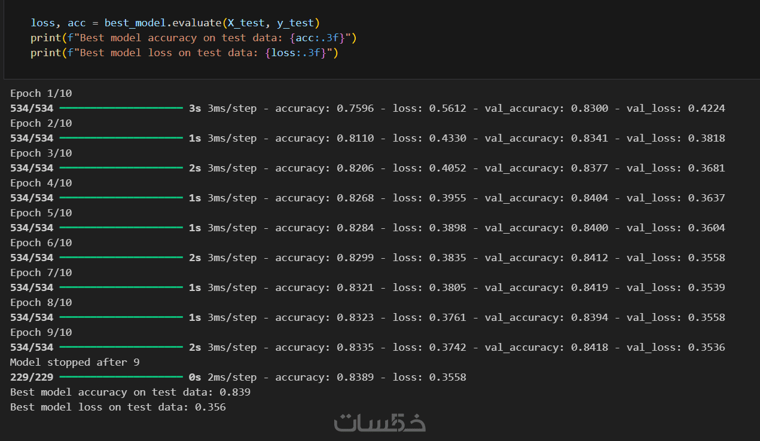Click the Epoch 7/10 label
Screen dimensions: 760x441
[x=41, y=272]
